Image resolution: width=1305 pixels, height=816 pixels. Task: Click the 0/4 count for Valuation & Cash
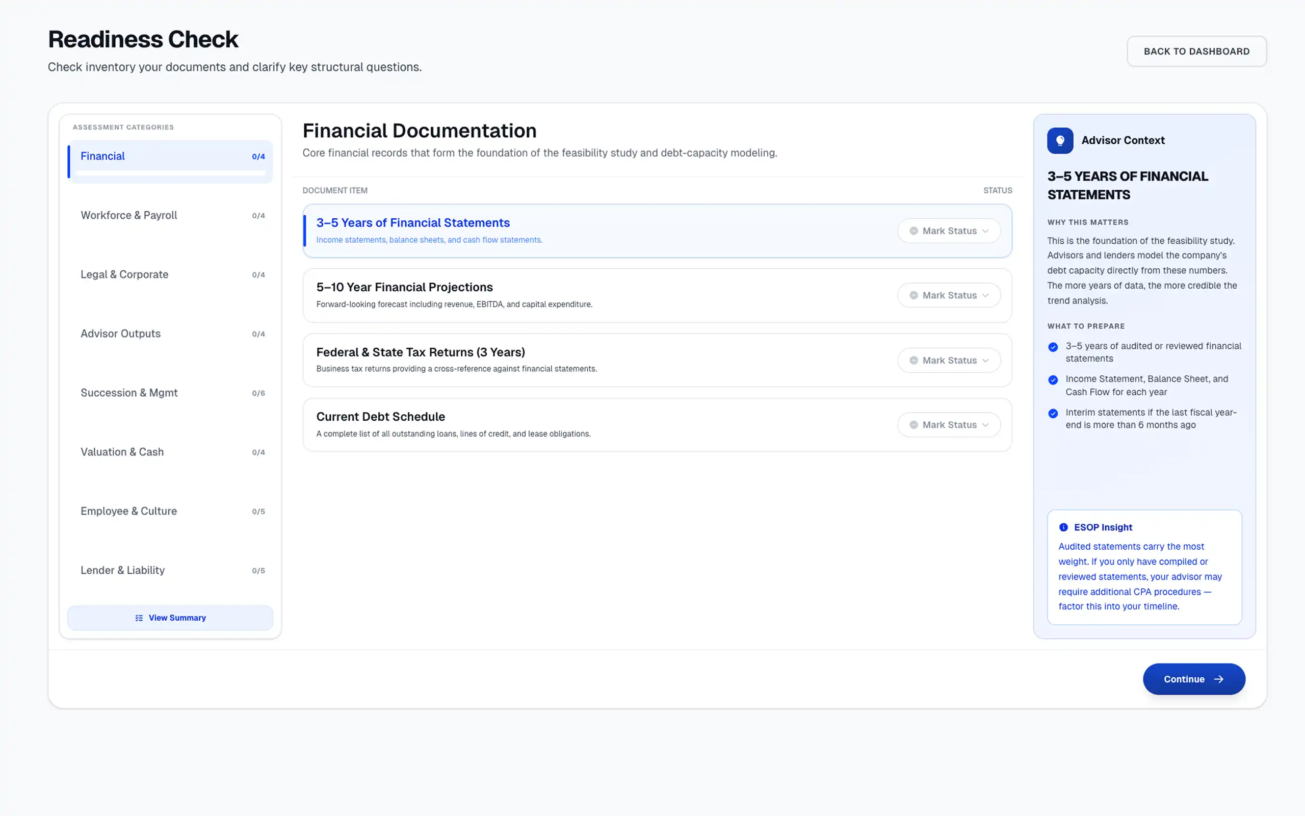click(258, 453)
